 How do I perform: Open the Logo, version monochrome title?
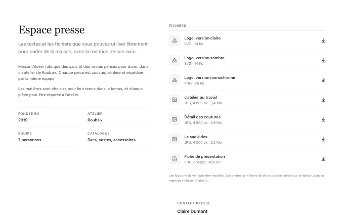pyautogui.click(x=209, y=78)
